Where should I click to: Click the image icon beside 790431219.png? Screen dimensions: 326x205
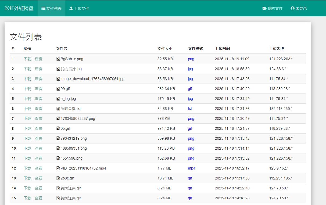pyautogui.click(x=58, y=138)
